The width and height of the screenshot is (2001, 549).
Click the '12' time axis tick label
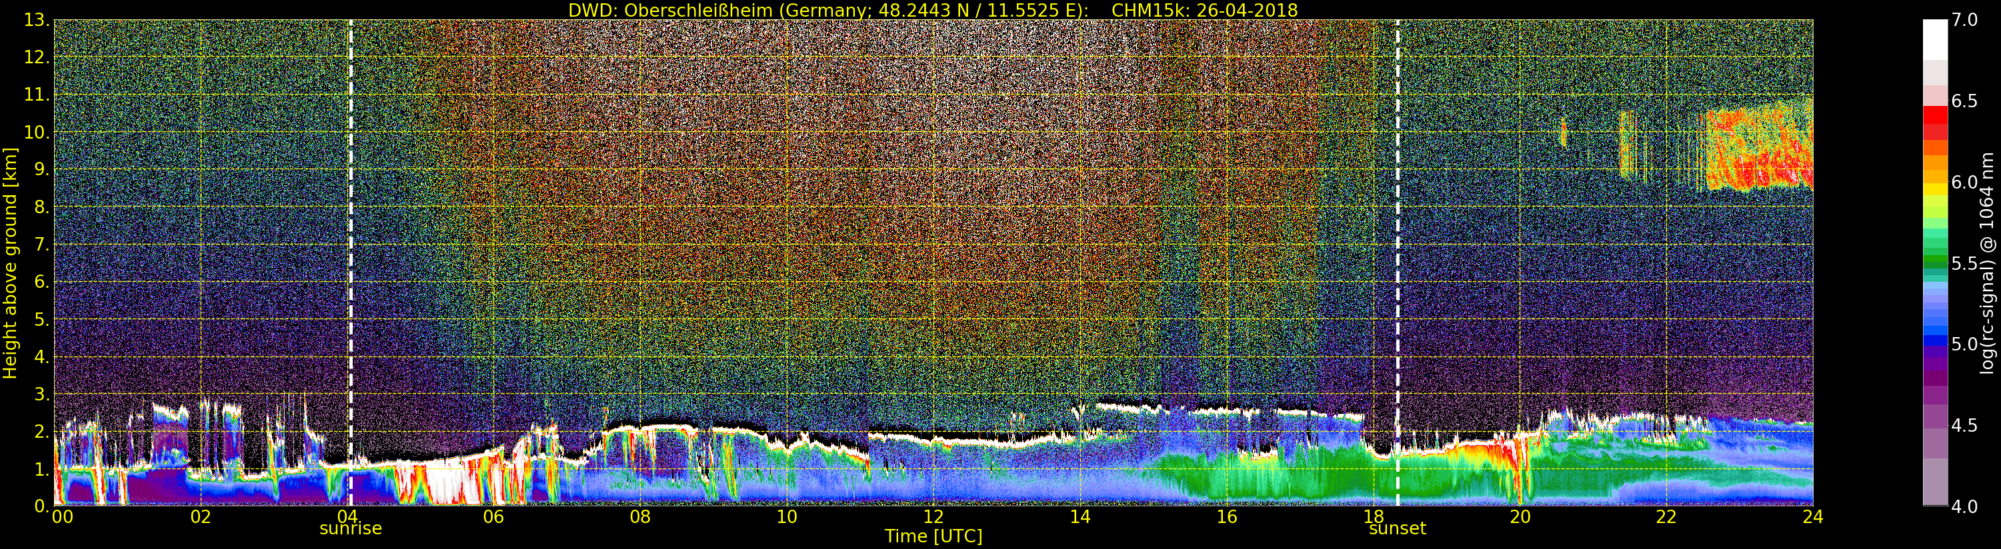click(x=933, y=517)
